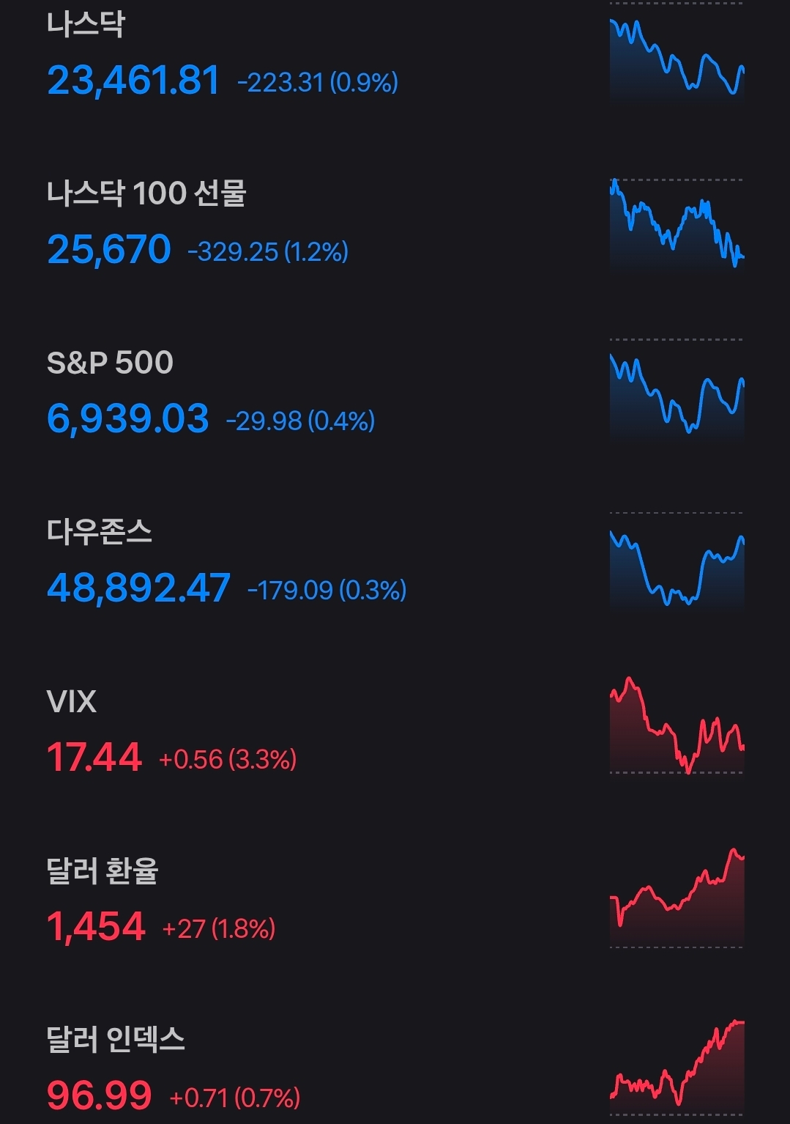
Task: Select the 나스닥 100 선물 title
Action: pyautogui.click(x=146, y=193)
